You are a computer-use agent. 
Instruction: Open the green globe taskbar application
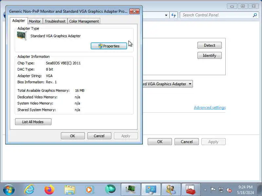[110, 189]
